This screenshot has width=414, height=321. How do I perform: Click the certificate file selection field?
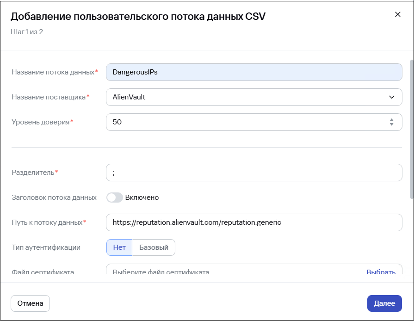point(254,269)
